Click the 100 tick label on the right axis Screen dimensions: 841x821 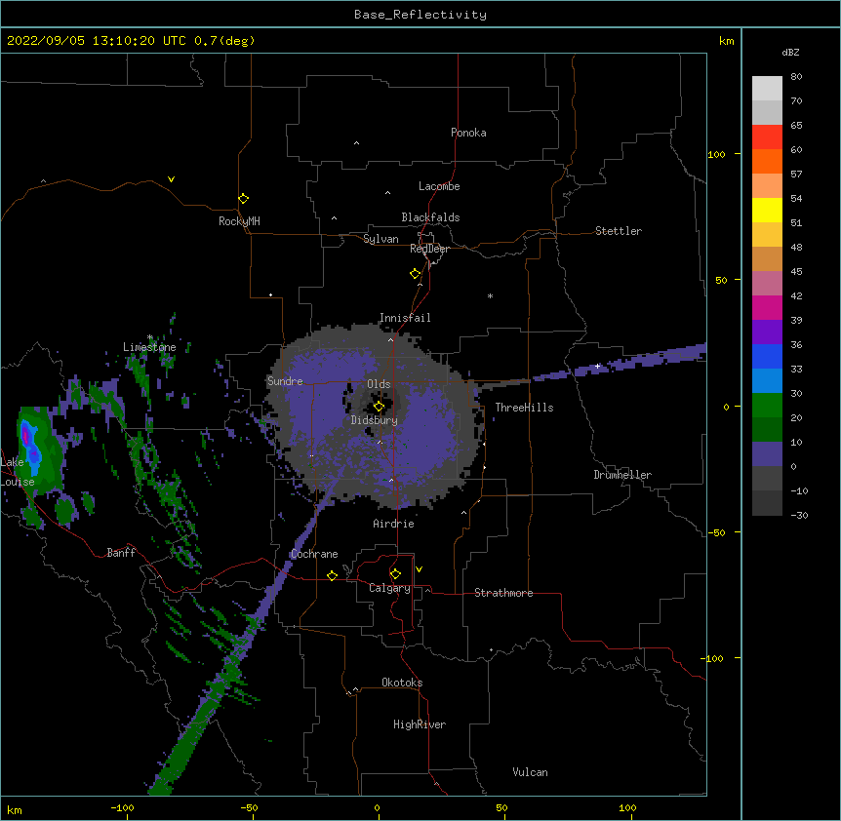(716, 154)
